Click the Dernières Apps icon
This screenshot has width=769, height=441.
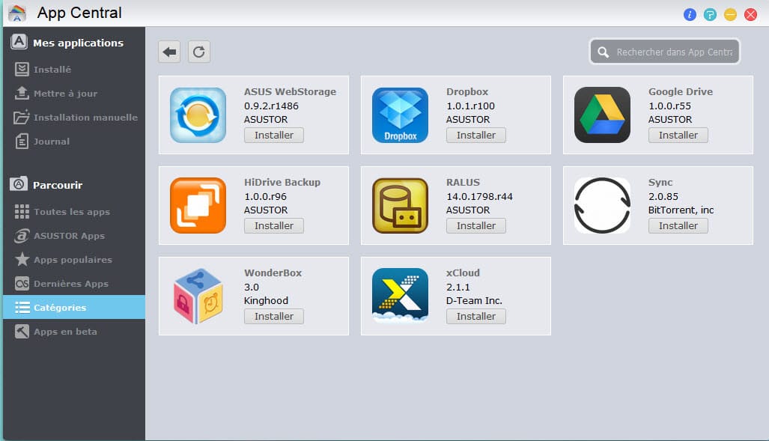pos(22,284)
